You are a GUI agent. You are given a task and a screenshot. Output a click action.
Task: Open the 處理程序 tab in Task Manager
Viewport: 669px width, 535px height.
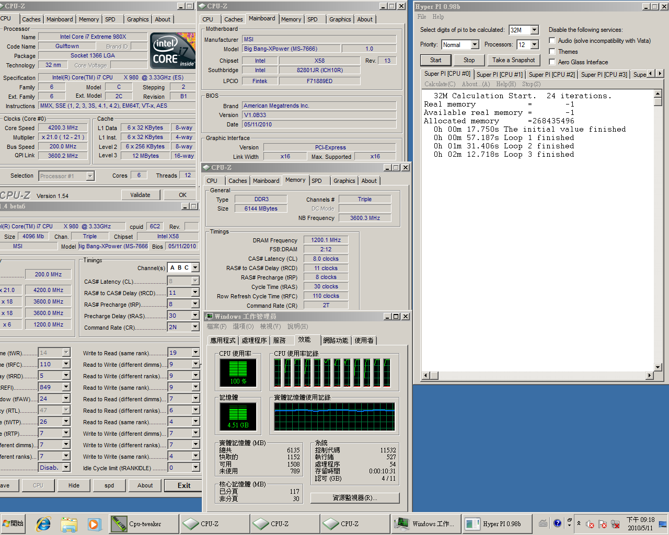[255, 341]
